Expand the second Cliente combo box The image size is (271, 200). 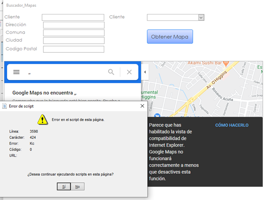[x=201, y=18]
